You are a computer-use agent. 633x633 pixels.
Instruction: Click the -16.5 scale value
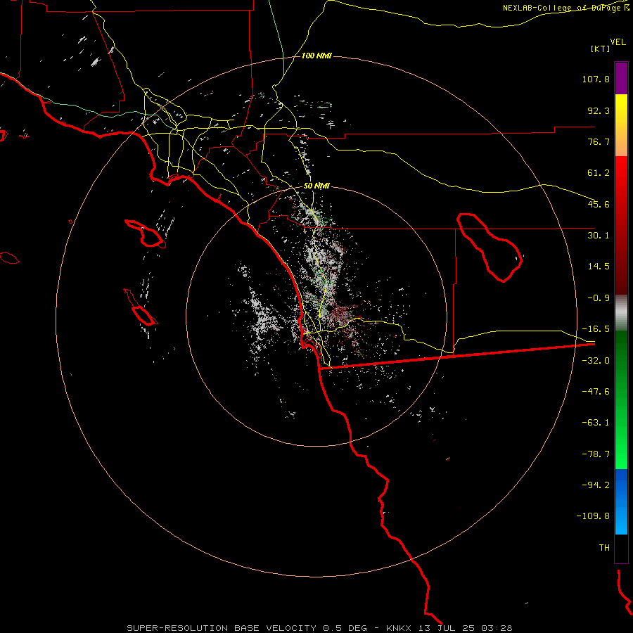596,329
